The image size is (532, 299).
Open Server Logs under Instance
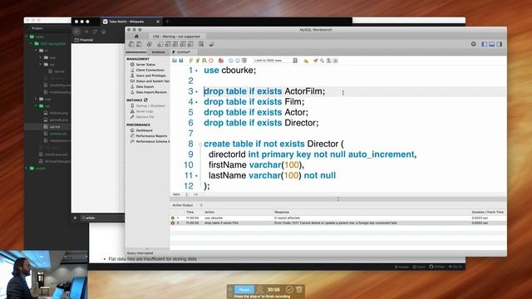pos(144,111)
